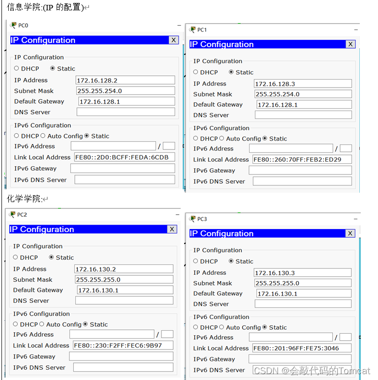
Task: Click the PC1 window Packet Tracer icon
Action: coord(192,29)
